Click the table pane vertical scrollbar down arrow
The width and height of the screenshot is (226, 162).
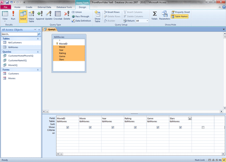click(x=225, y=108)
